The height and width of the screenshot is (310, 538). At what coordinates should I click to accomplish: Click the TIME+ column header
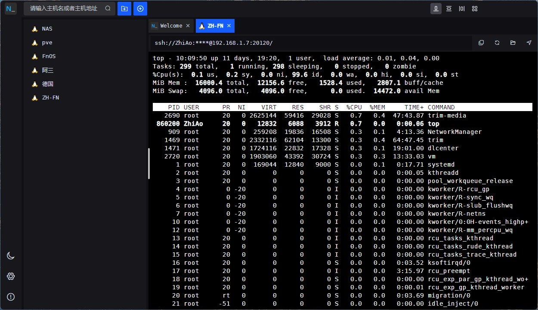point(414,107)
